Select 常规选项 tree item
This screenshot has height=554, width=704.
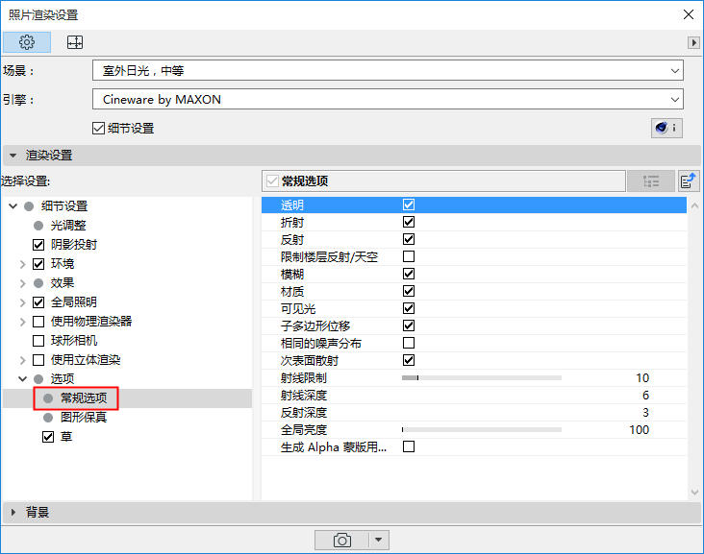point(84,398)
